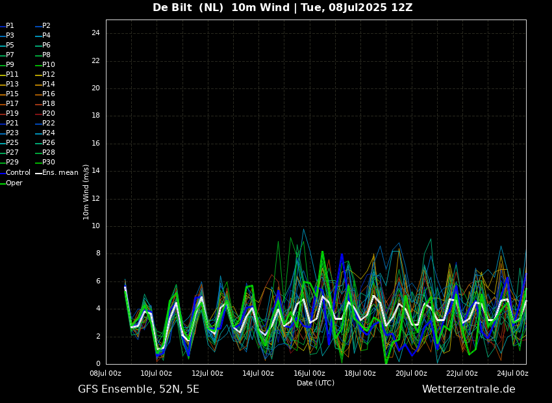Click the 24Jul 00z date tick label
This screenshot has height=403, width=552.
tap(513, 373)
